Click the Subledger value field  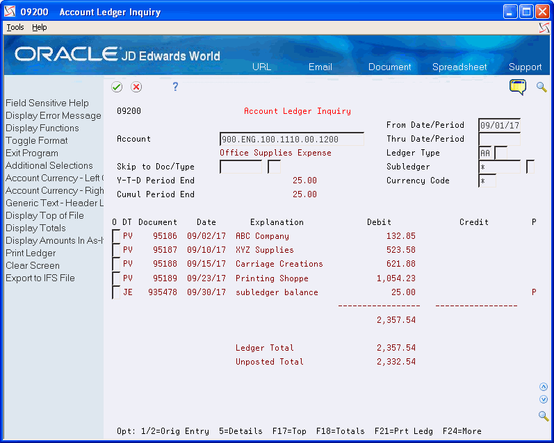pos(499,167)
